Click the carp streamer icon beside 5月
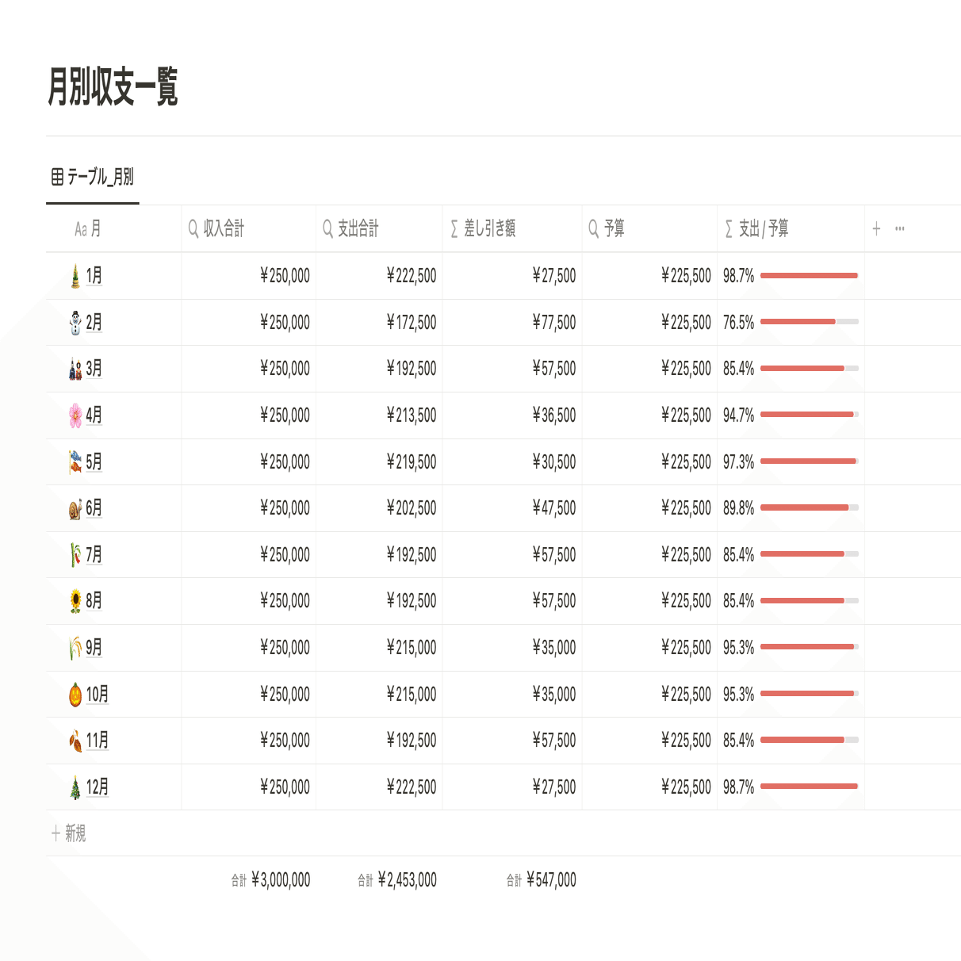 pyautogui.click(x=75, y=462)
